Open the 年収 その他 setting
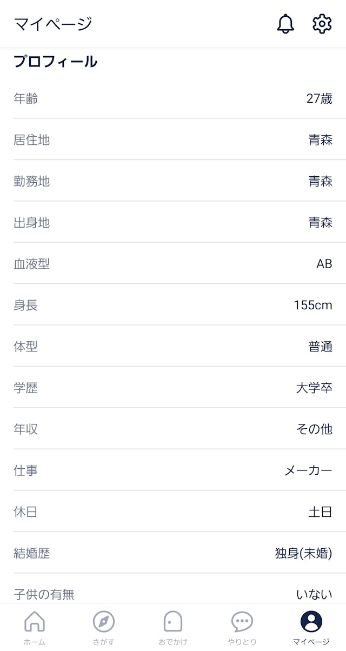This screenshot has width=346, height=651. (173, 429)
